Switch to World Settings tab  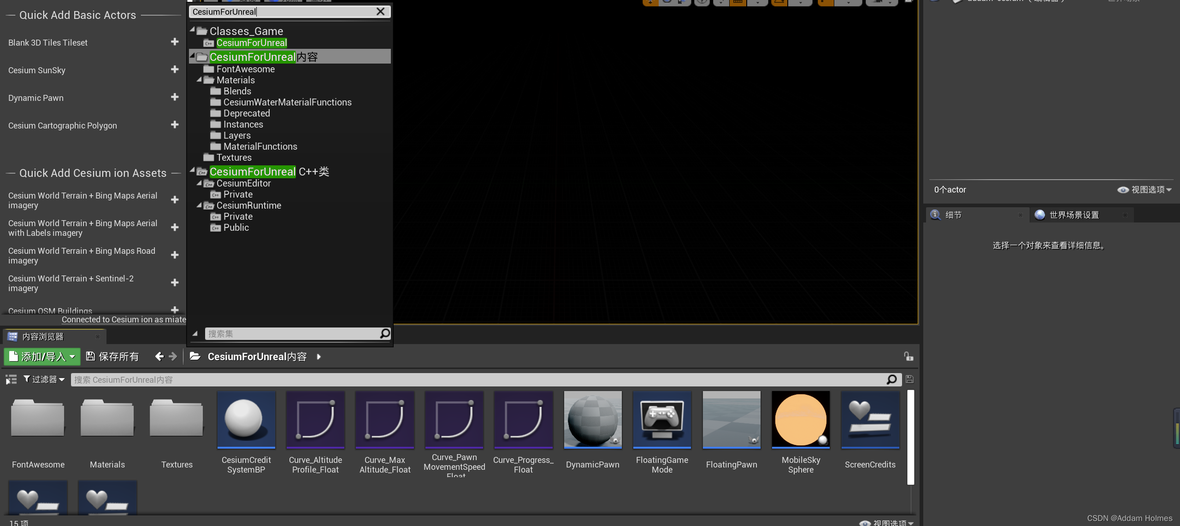(x=1074, y=215)
